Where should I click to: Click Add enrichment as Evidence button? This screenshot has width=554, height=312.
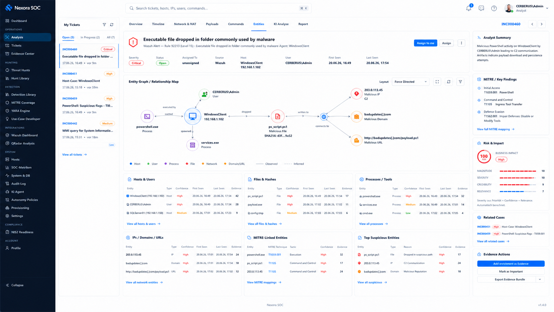tap(511, 264)
